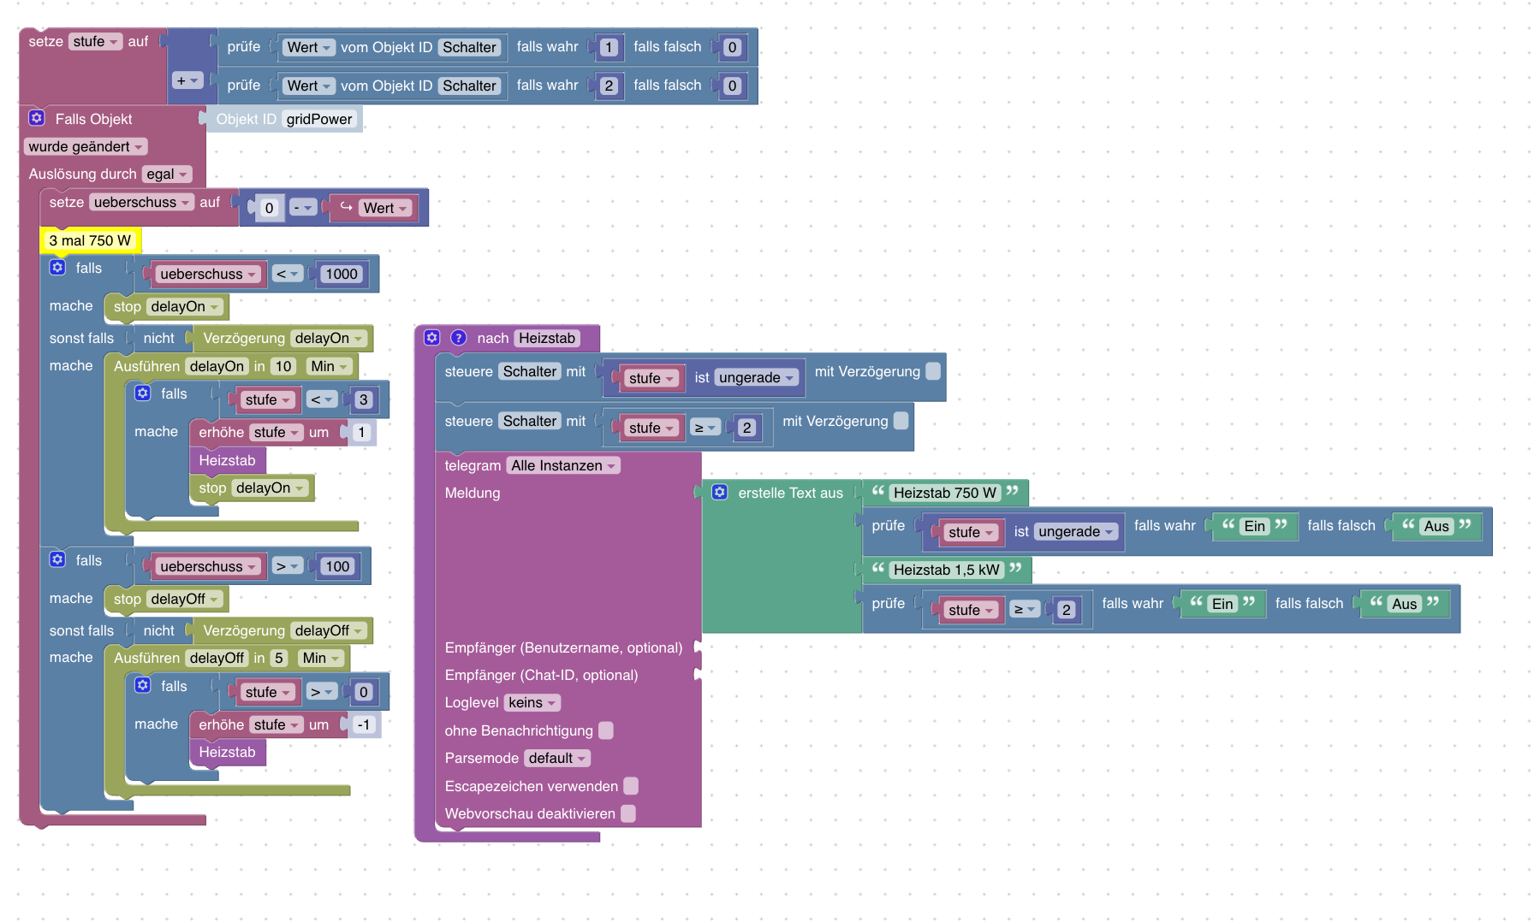Open gear on nach Heizstab function block
Viewport: 1534px width, 922px height.
(x=432, y=338)
